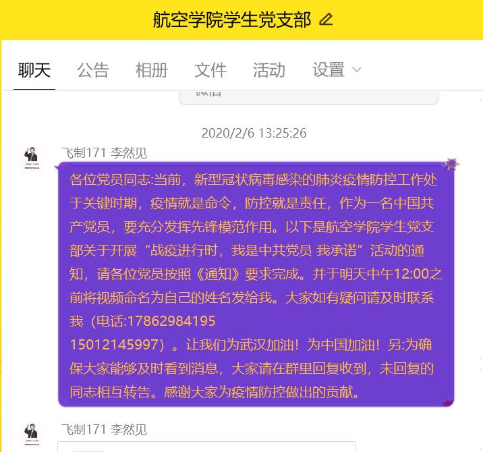Go to the 活动 activities tab

(x=269, y=69)
